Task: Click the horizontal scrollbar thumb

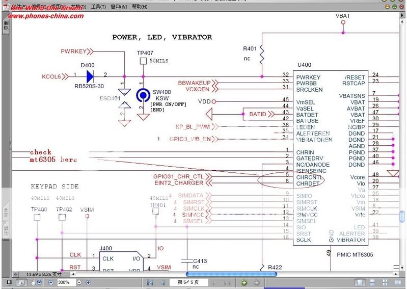Action: (231, 274)
